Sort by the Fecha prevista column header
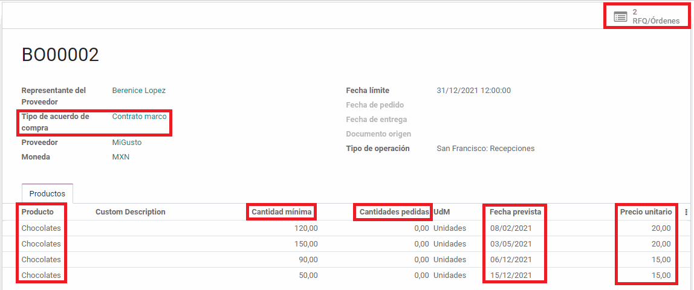The height and width of the screenshot is (290, 694). (x=515, y=212)
